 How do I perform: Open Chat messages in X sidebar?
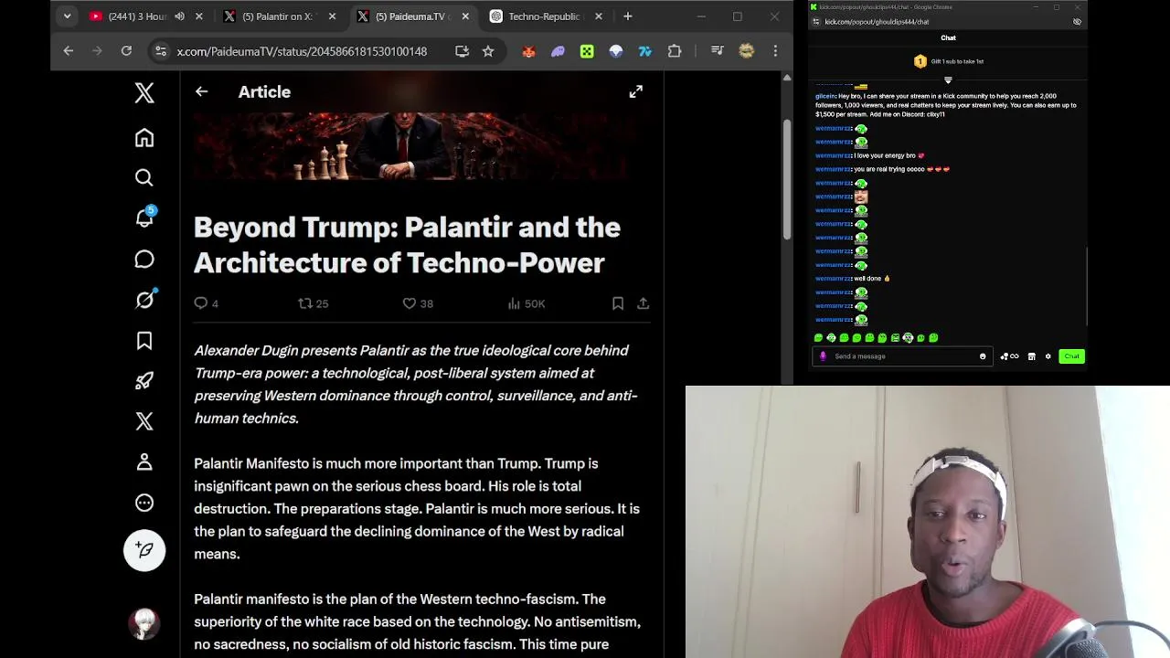144,260
